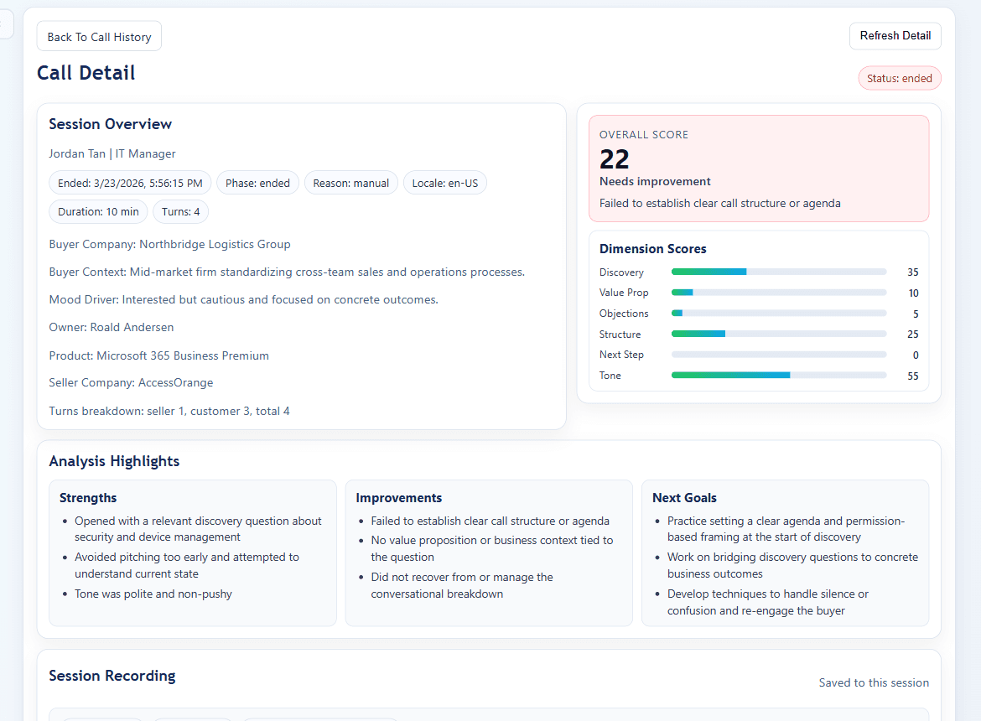Click the Back To Call History button

[x=98, y=36]
